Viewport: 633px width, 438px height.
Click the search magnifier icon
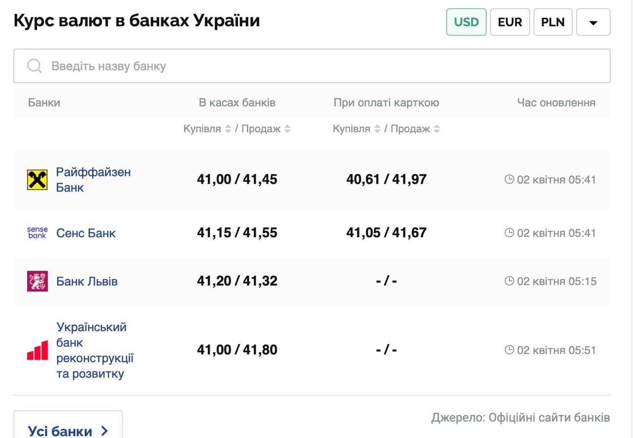pos(34,66)
